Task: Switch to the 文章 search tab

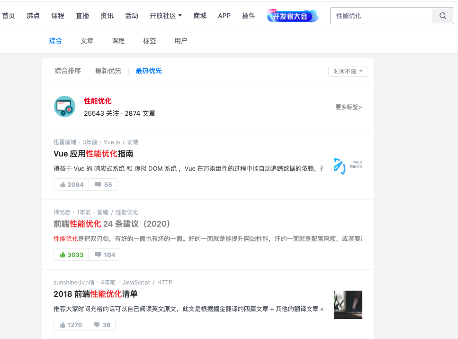Action: [x=87, y=41]
